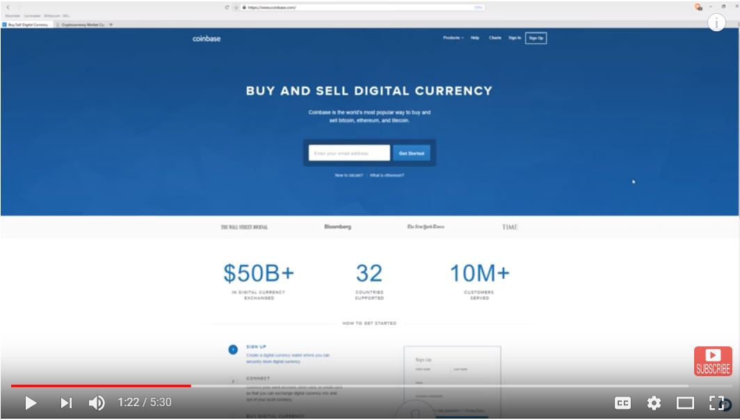Click the Bloomberg logo
This screenshot has height=420, width=740.
pos(337,227)
